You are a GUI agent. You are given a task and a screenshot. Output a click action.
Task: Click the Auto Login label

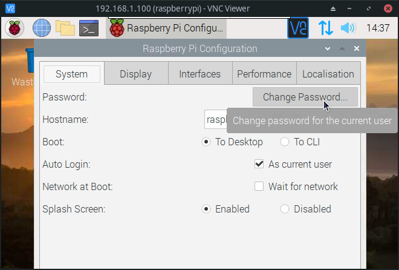click(66, 164)
